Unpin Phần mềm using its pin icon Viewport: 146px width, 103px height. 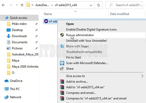[x=36, y=24]
